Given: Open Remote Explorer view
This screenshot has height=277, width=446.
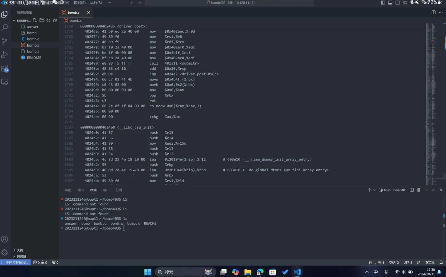Looking at the screenshot, I should pyautogui.click(x=5, y=82).
